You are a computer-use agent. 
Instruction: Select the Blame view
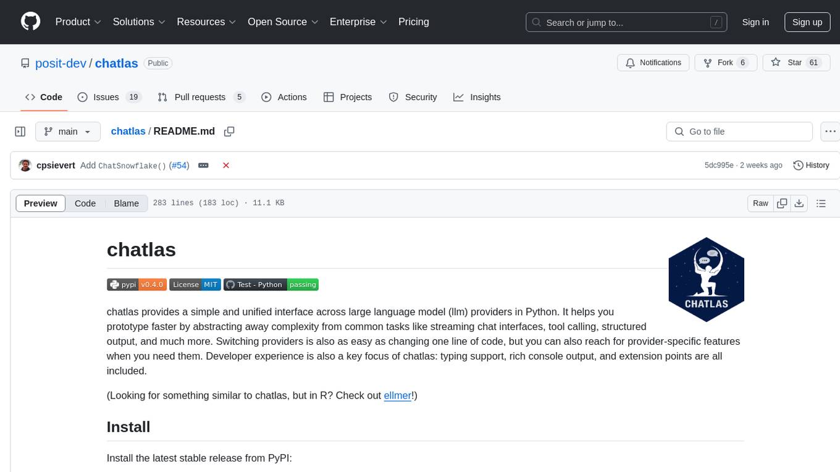tap(127, 203)
